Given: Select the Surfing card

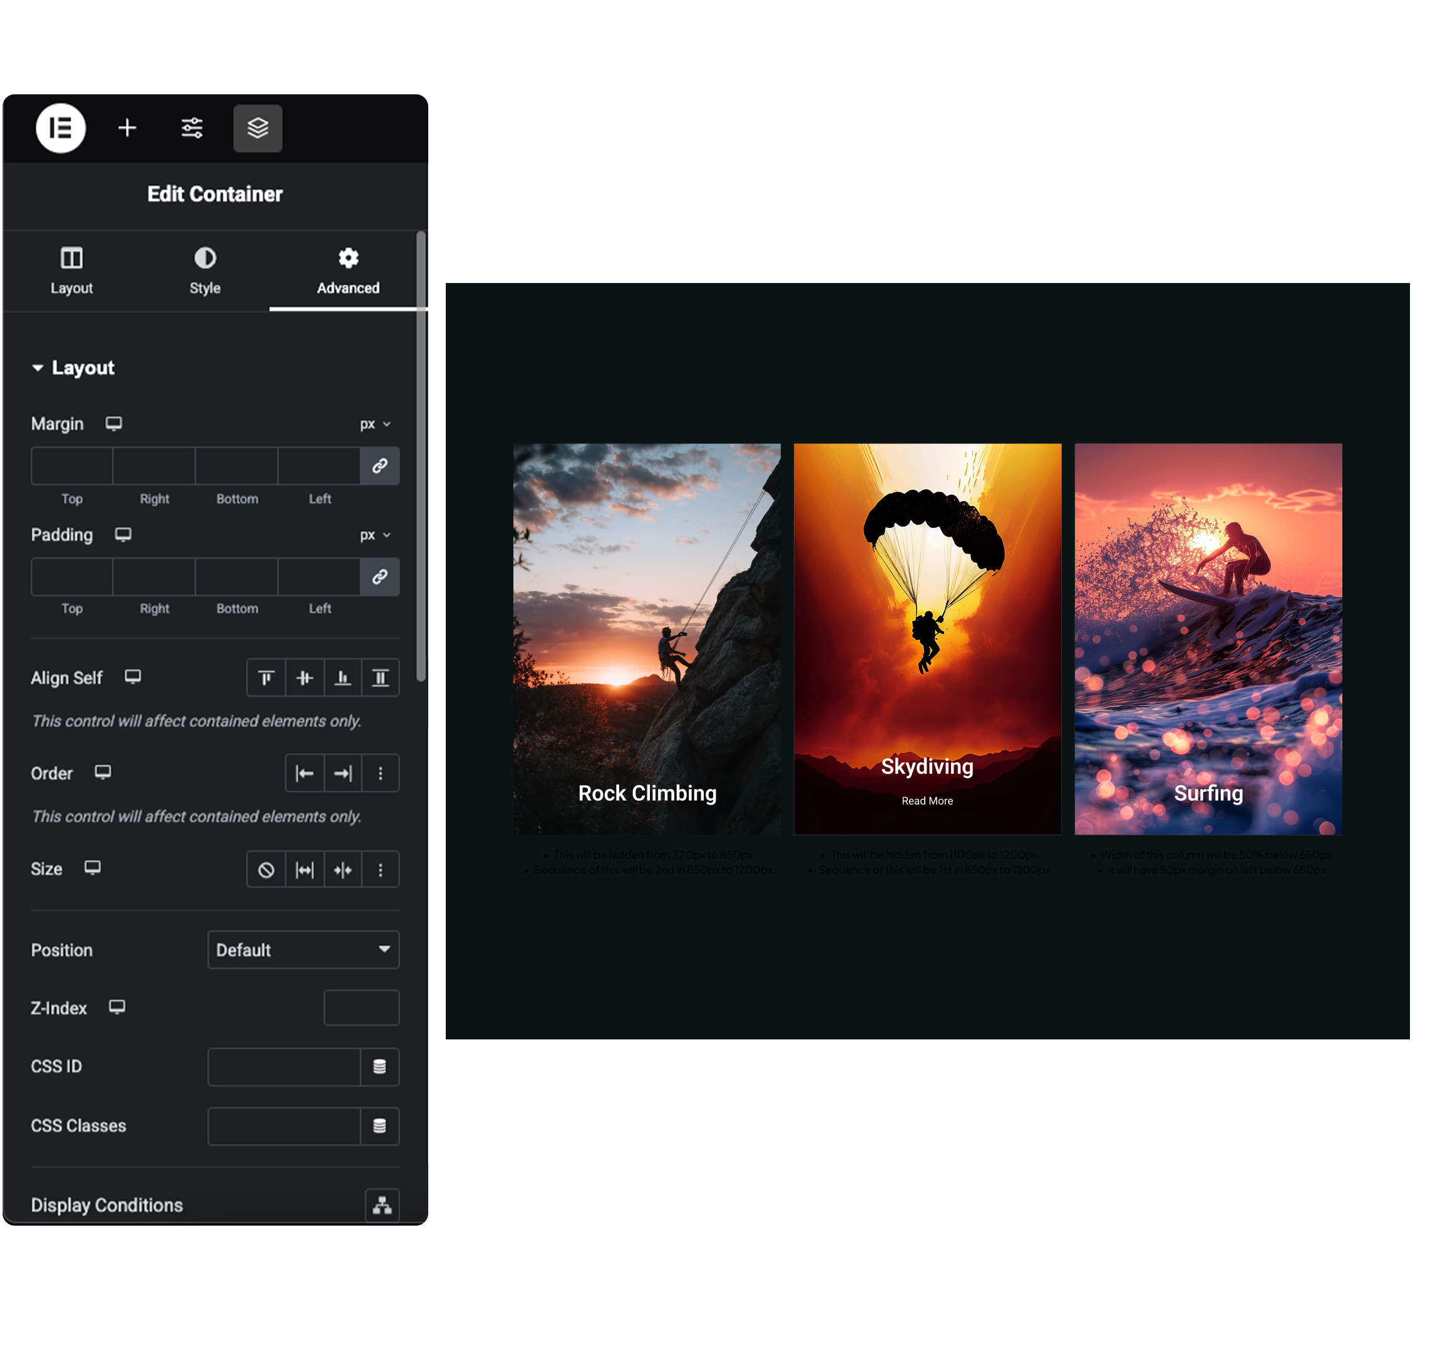Looking at the screenshot, I should (x=1208, y=639).
